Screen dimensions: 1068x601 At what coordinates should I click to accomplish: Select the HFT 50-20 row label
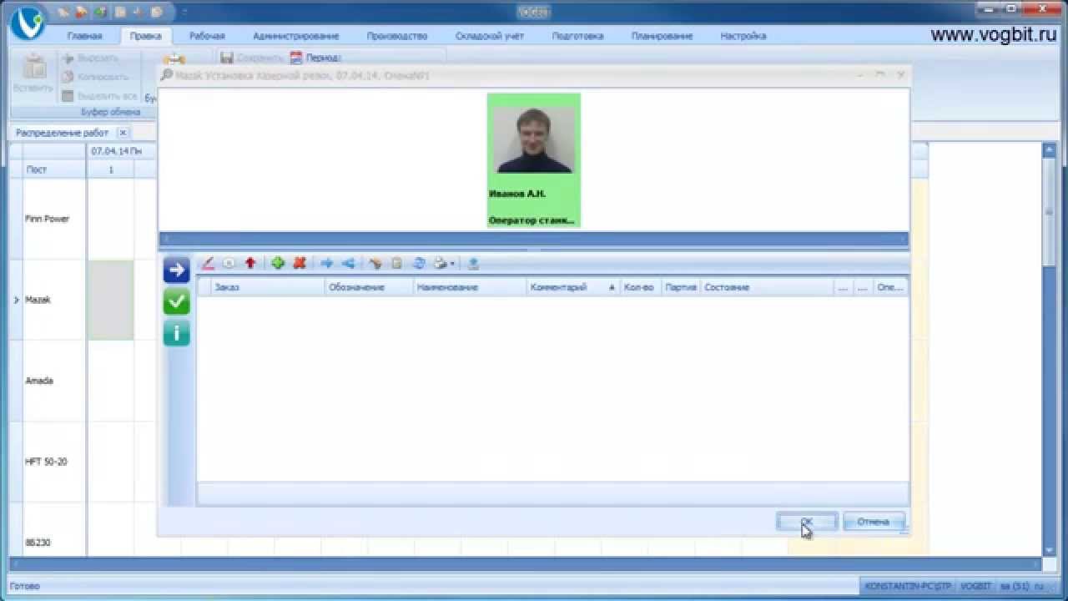[x=48, y=462]
